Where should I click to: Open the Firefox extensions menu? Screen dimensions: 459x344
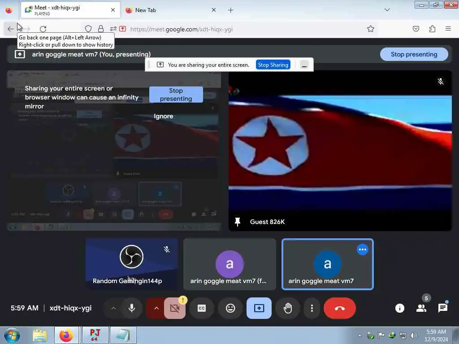(x=432, y=29)
